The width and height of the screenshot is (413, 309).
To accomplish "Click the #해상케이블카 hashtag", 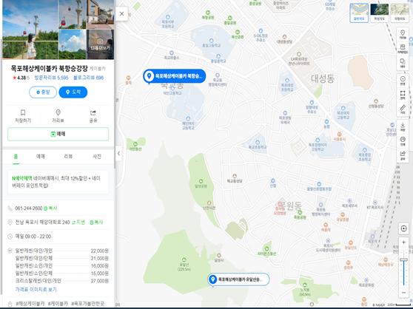I will pos(30,304).
